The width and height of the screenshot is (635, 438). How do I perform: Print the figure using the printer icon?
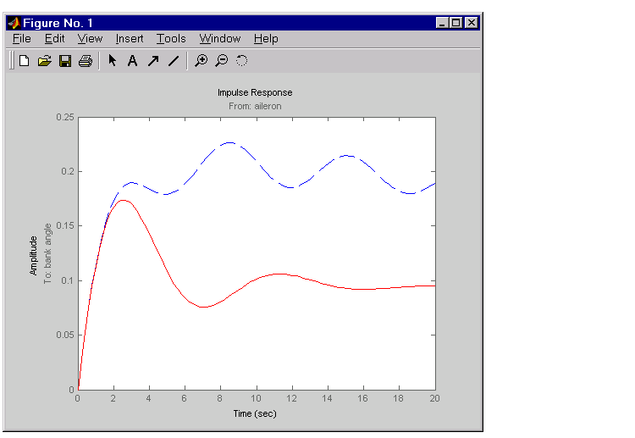pyautogui.click(x=85, y=61)
